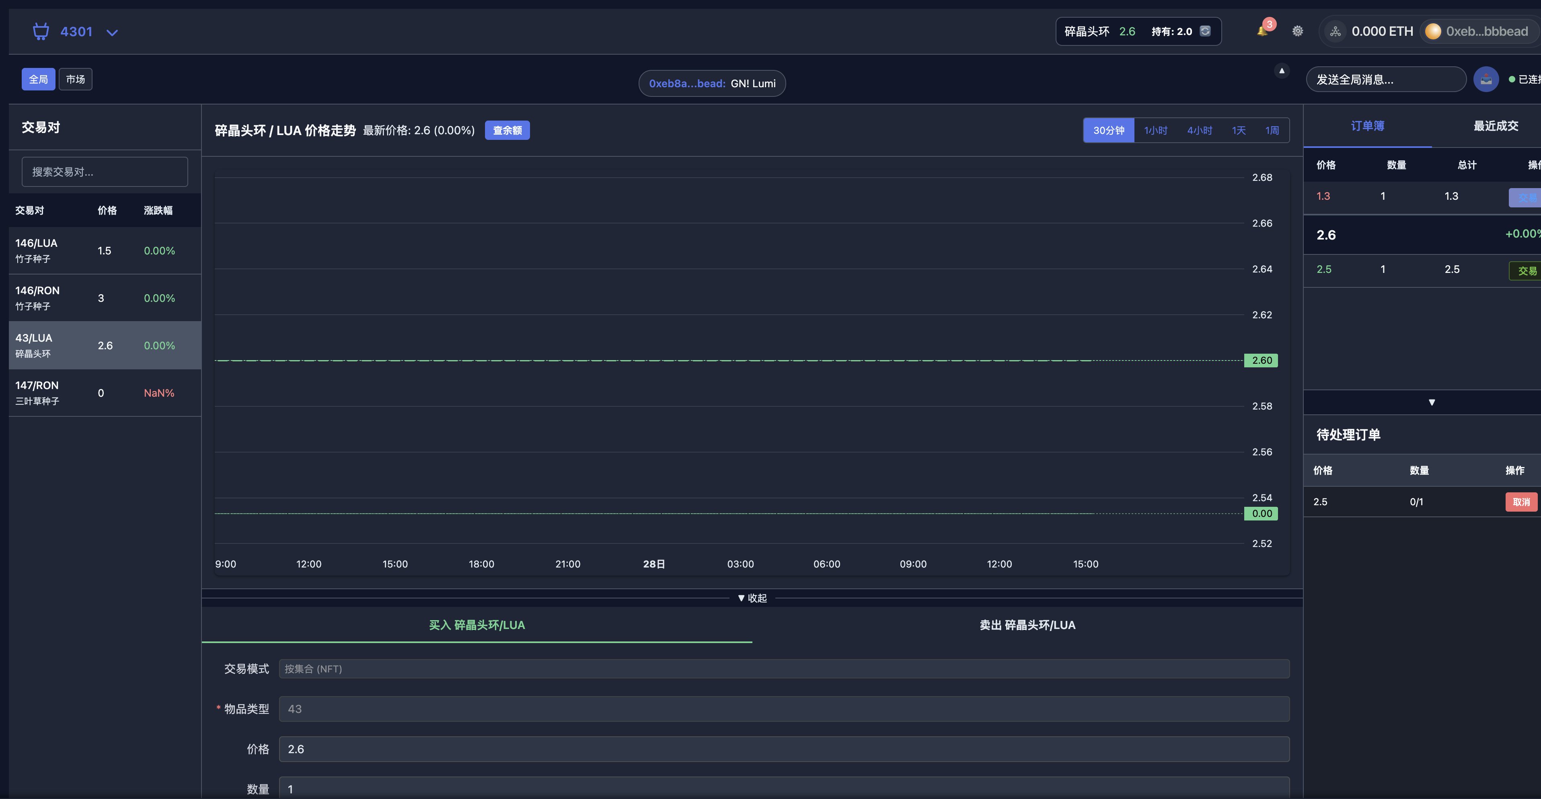
Task: Switch chart interval to 4小时
Action: tap(1200, 130)
